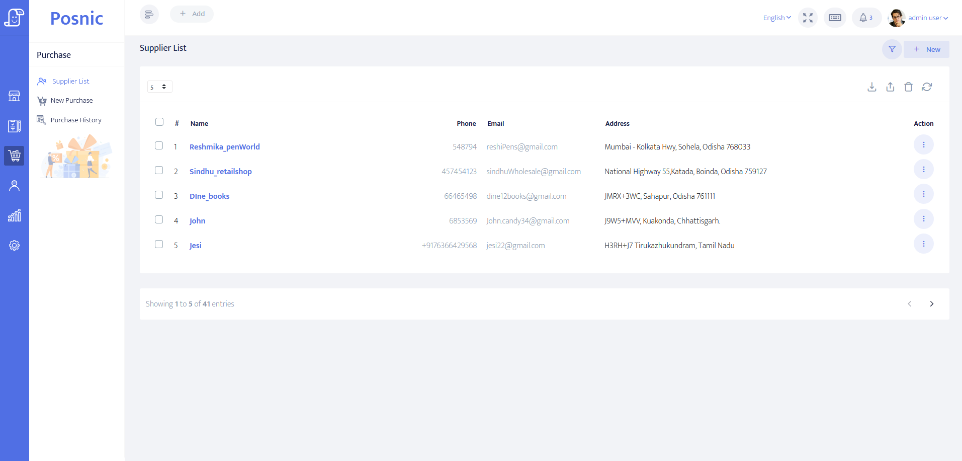Tick the checkbox for John row
This screenshot has height=461, width=962.
pos(159,219)
